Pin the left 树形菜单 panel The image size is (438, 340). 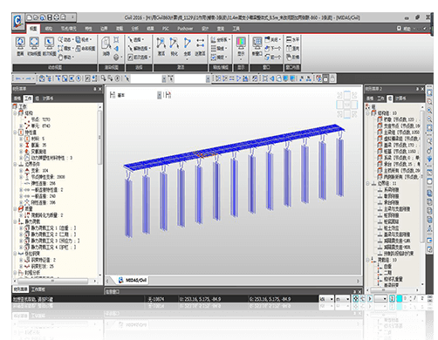(x=94, y=89)
